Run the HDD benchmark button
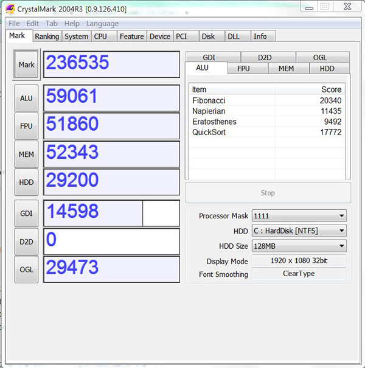 point(26,182)
